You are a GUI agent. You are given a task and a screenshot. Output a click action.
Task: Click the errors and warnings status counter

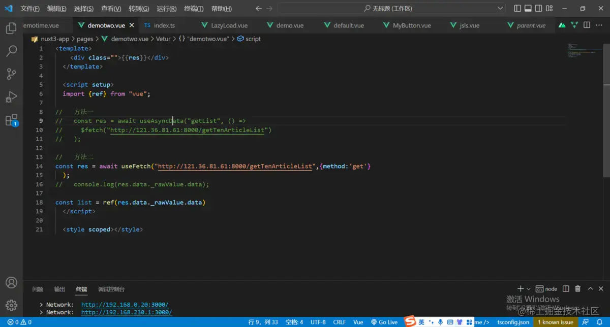(19, 322)
